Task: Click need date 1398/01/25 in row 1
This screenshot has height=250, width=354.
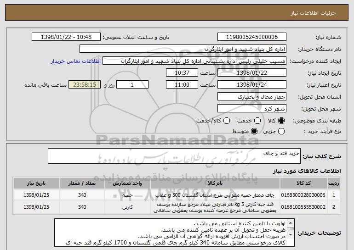Action: click(x=36, y=195)
